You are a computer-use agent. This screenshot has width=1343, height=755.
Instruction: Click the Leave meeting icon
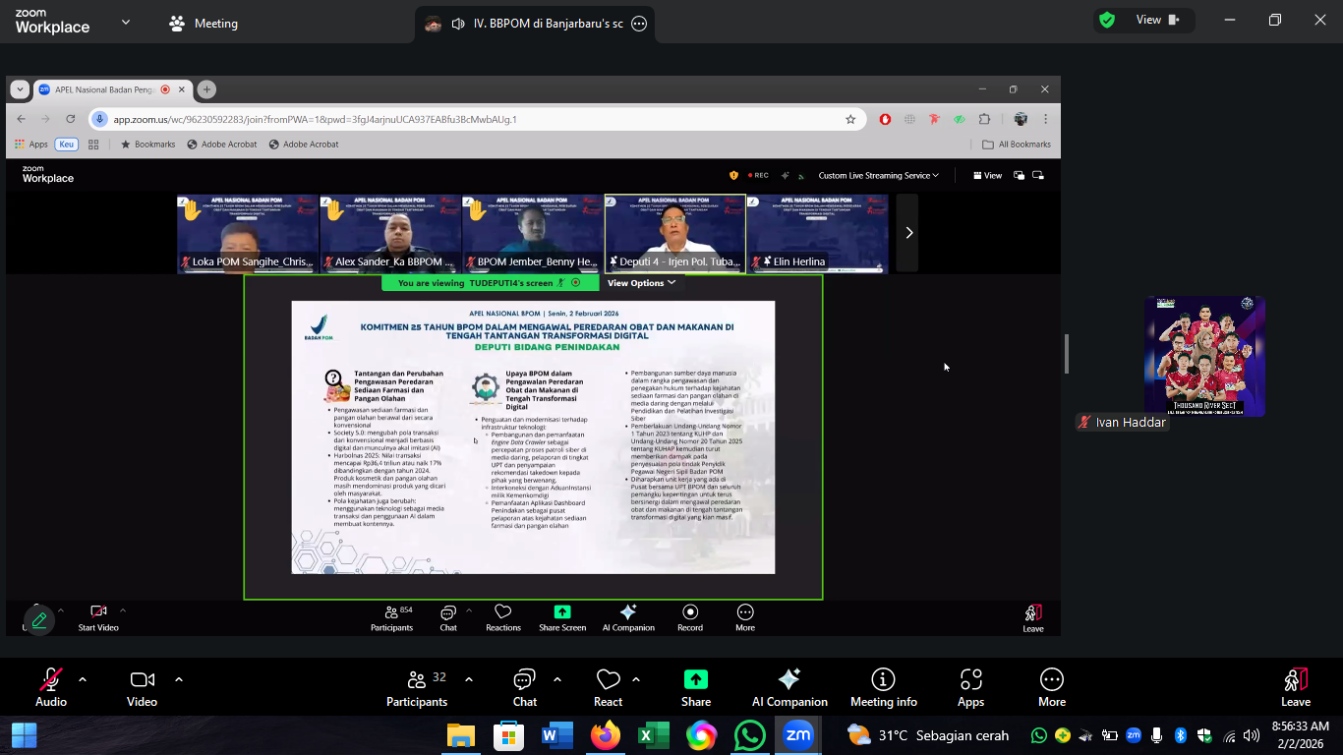[1295, 687]
